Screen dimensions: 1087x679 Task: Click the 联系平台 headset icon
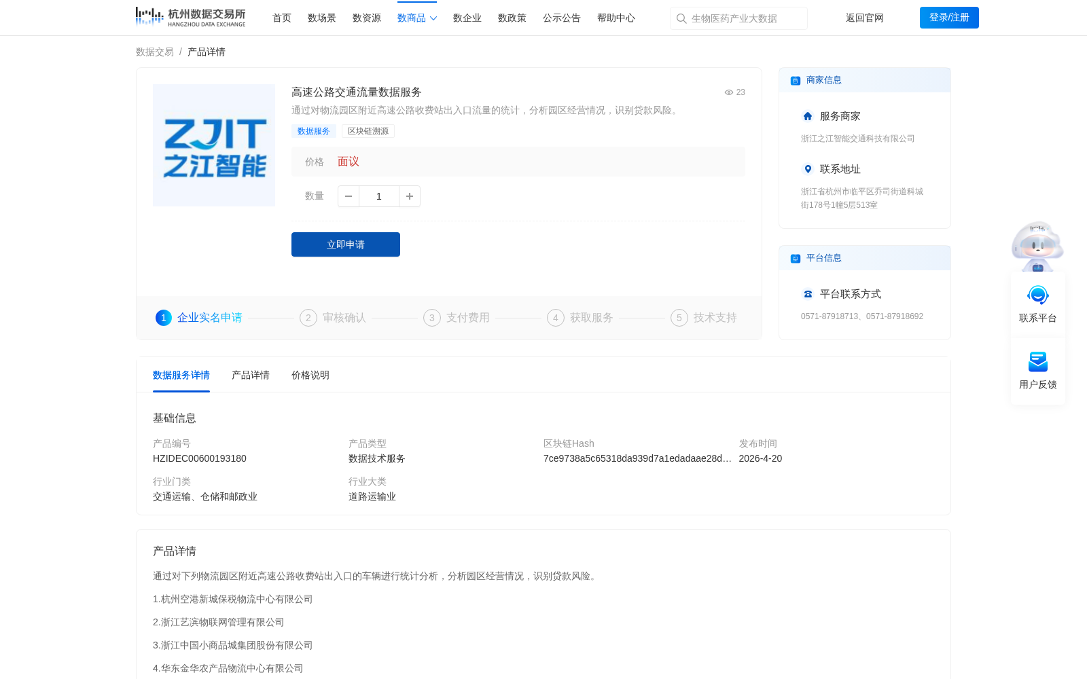(x=1038, y=295)
